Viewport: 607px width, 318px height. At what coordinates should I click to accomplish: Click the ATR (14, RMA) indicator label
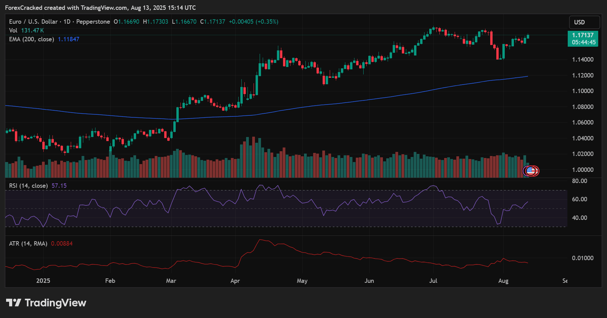(28, 244)
